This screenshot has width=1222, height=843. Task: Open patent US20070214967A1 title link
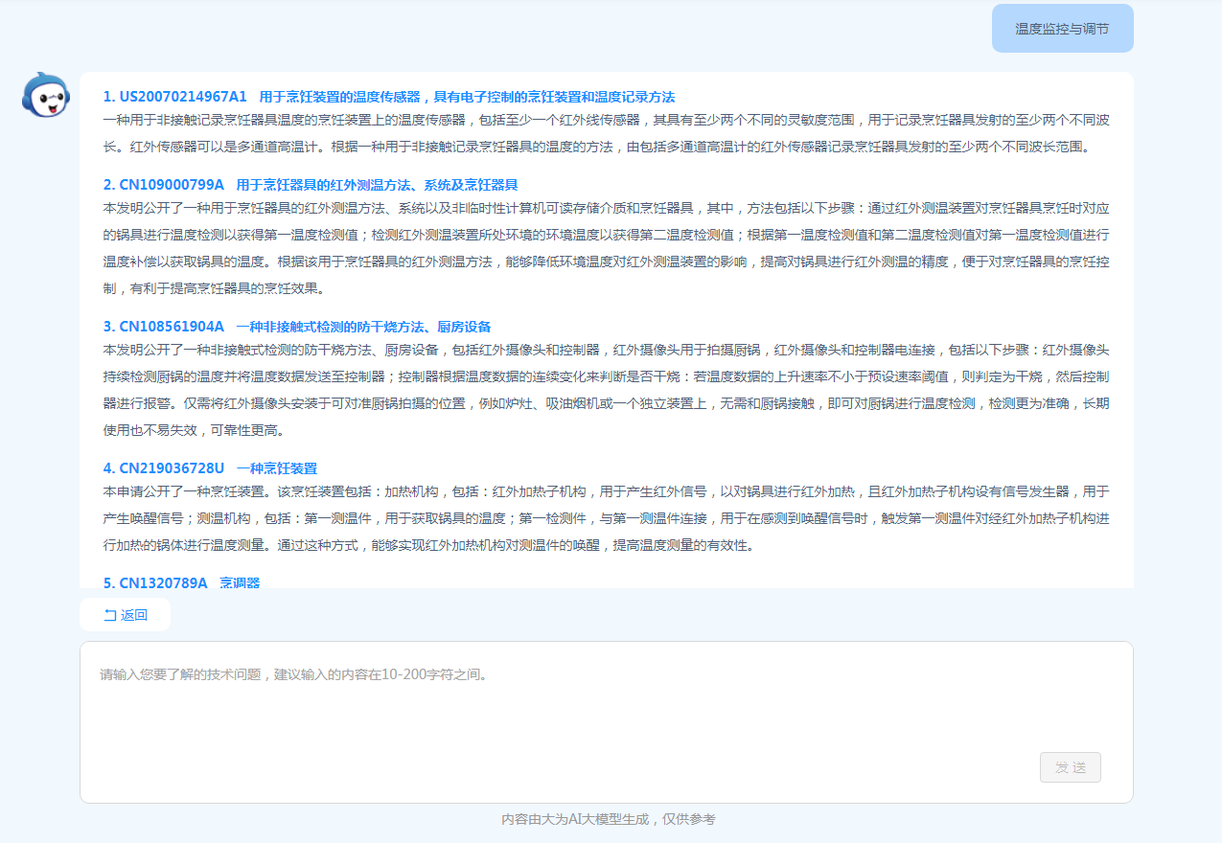389,97
